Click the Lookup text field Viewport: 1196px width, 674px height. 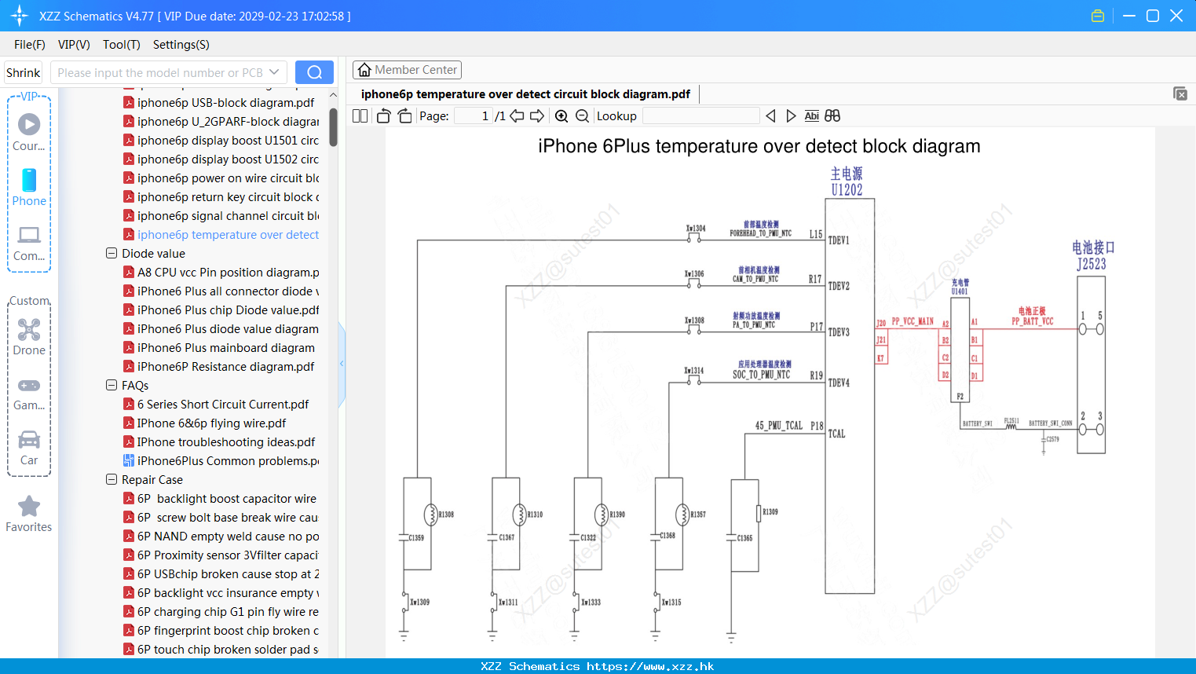(x=700, y=116)
